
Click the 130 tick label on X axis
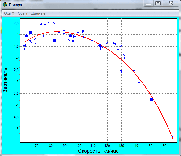click(121, 146)
